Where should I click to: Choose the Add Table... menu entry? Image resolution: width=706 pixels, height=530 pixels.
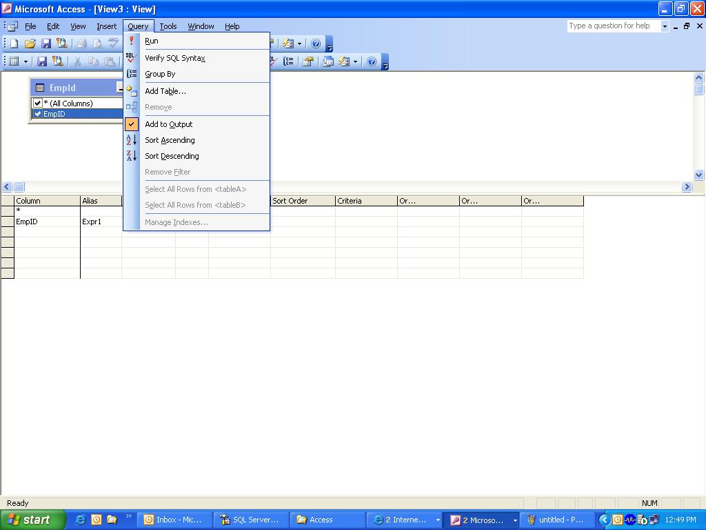coord(196,91)
